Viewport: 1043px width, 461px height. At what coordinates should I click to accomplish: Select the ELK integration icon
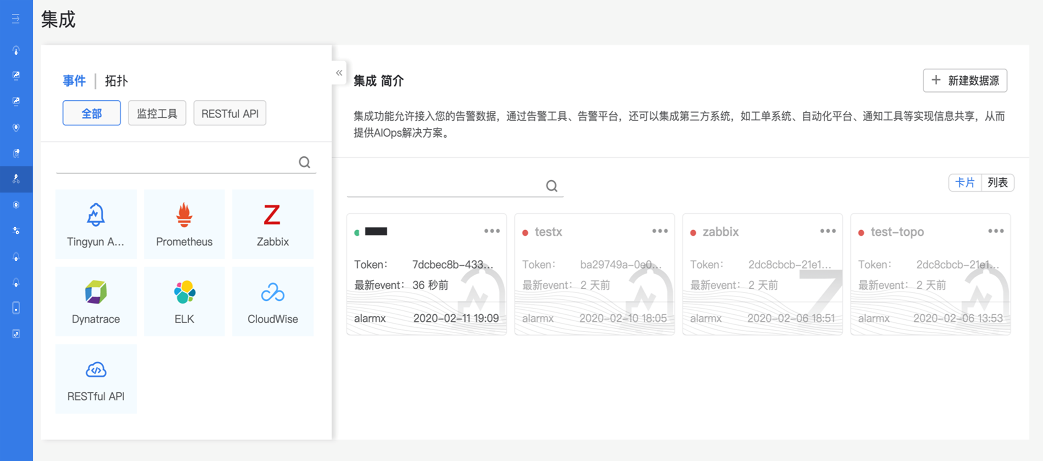click(x=184, y=292)
